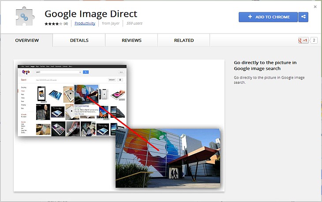Viewport: 322px width, 202px height.
Task: Click the bold 'Go directly to the picture' heading
Action: pos(265,65)
